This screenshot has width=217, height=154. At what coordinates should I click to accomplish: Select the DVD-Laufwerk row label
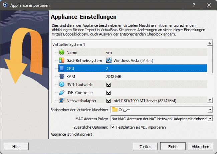point(79,85)
